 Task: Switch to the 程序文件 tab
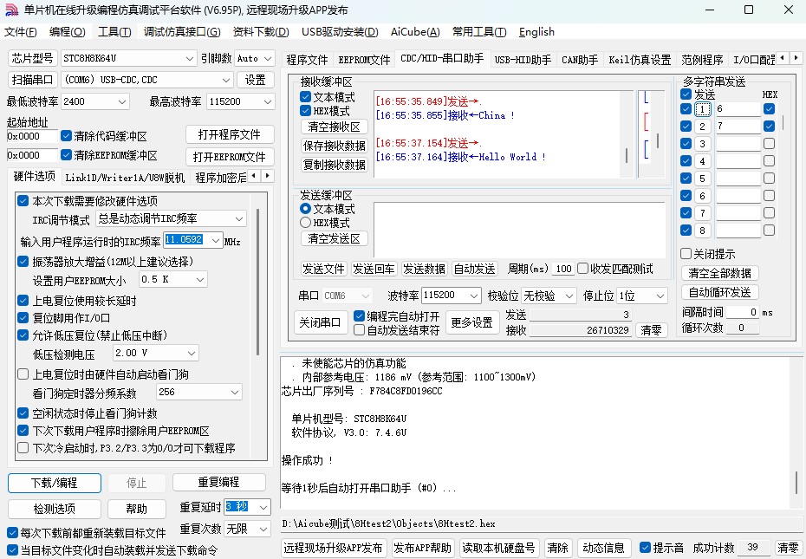pyautogui.click(x=307, y=60)
